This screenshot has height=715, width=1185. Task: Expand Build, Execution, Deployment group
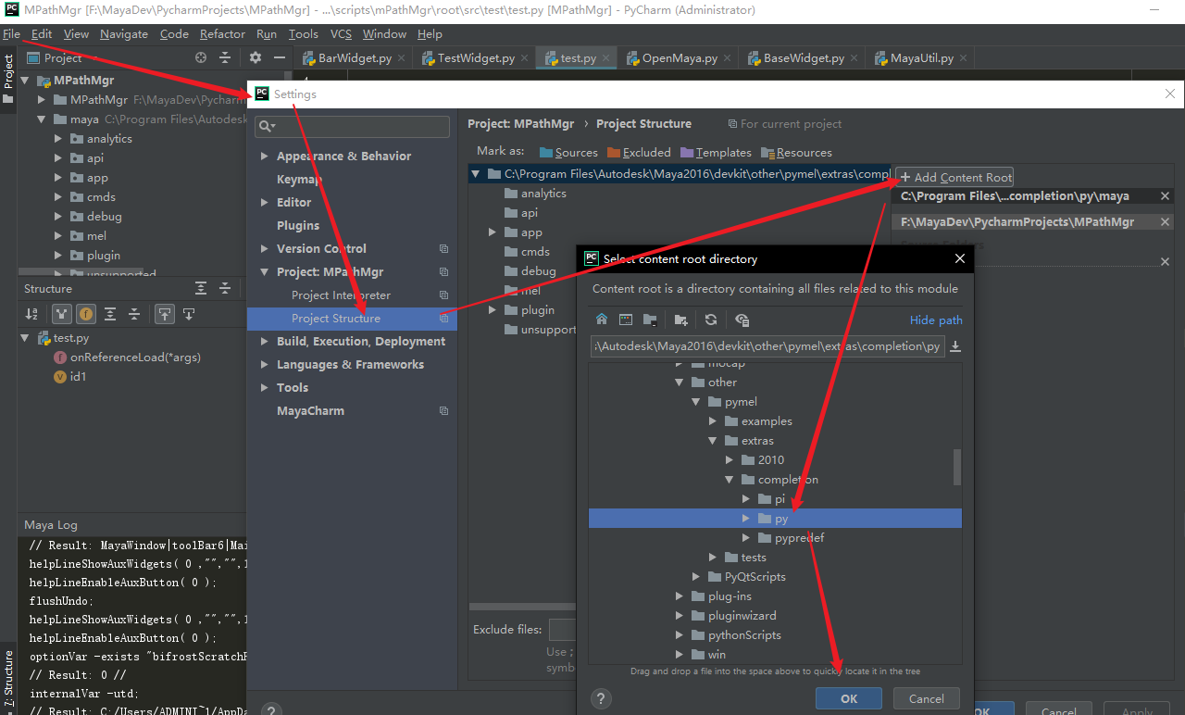pos(264,342)
